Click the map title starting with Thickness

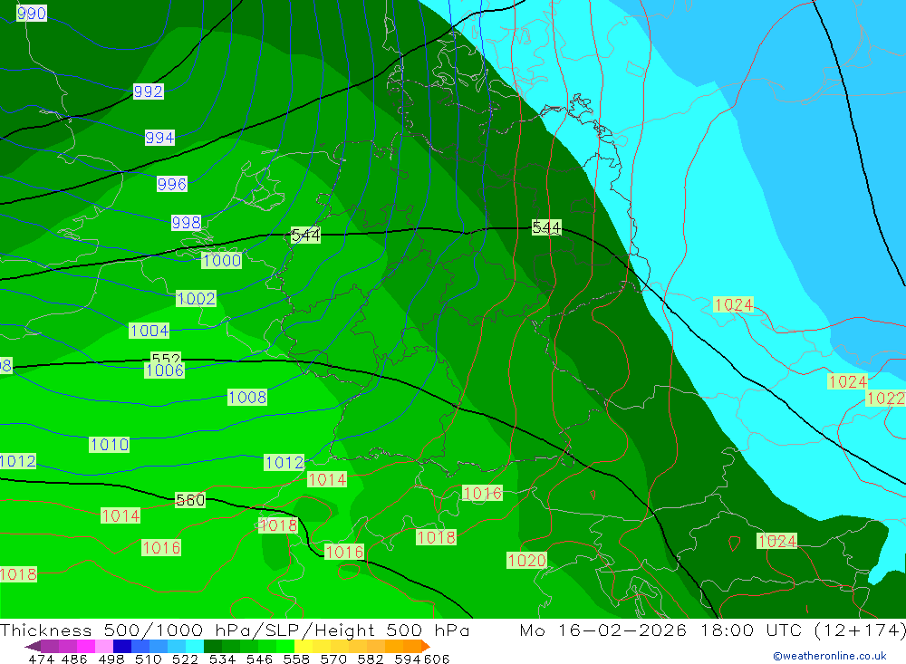(x=235, y=630)
